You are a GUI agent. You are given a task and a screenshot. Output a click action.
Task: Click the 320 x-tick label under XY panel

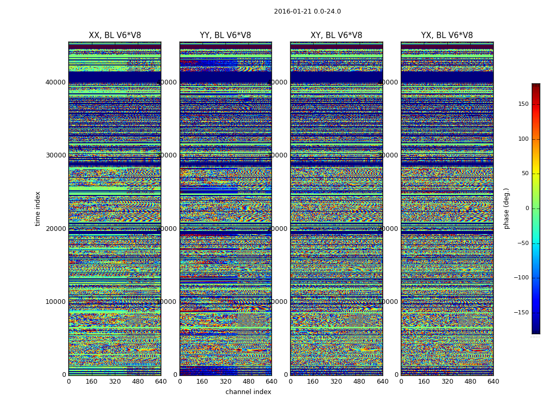click(336, 382)
